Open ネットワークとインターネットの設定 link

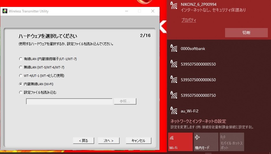coord(198,121)
